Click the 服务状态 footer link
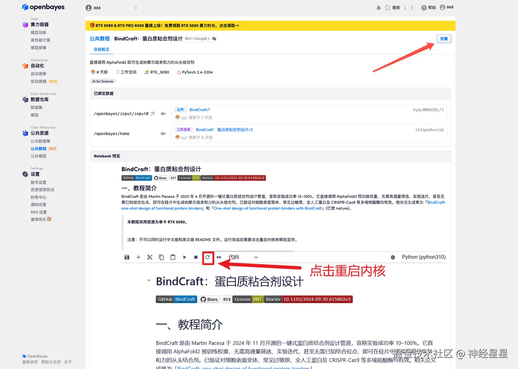 point(30,362)
